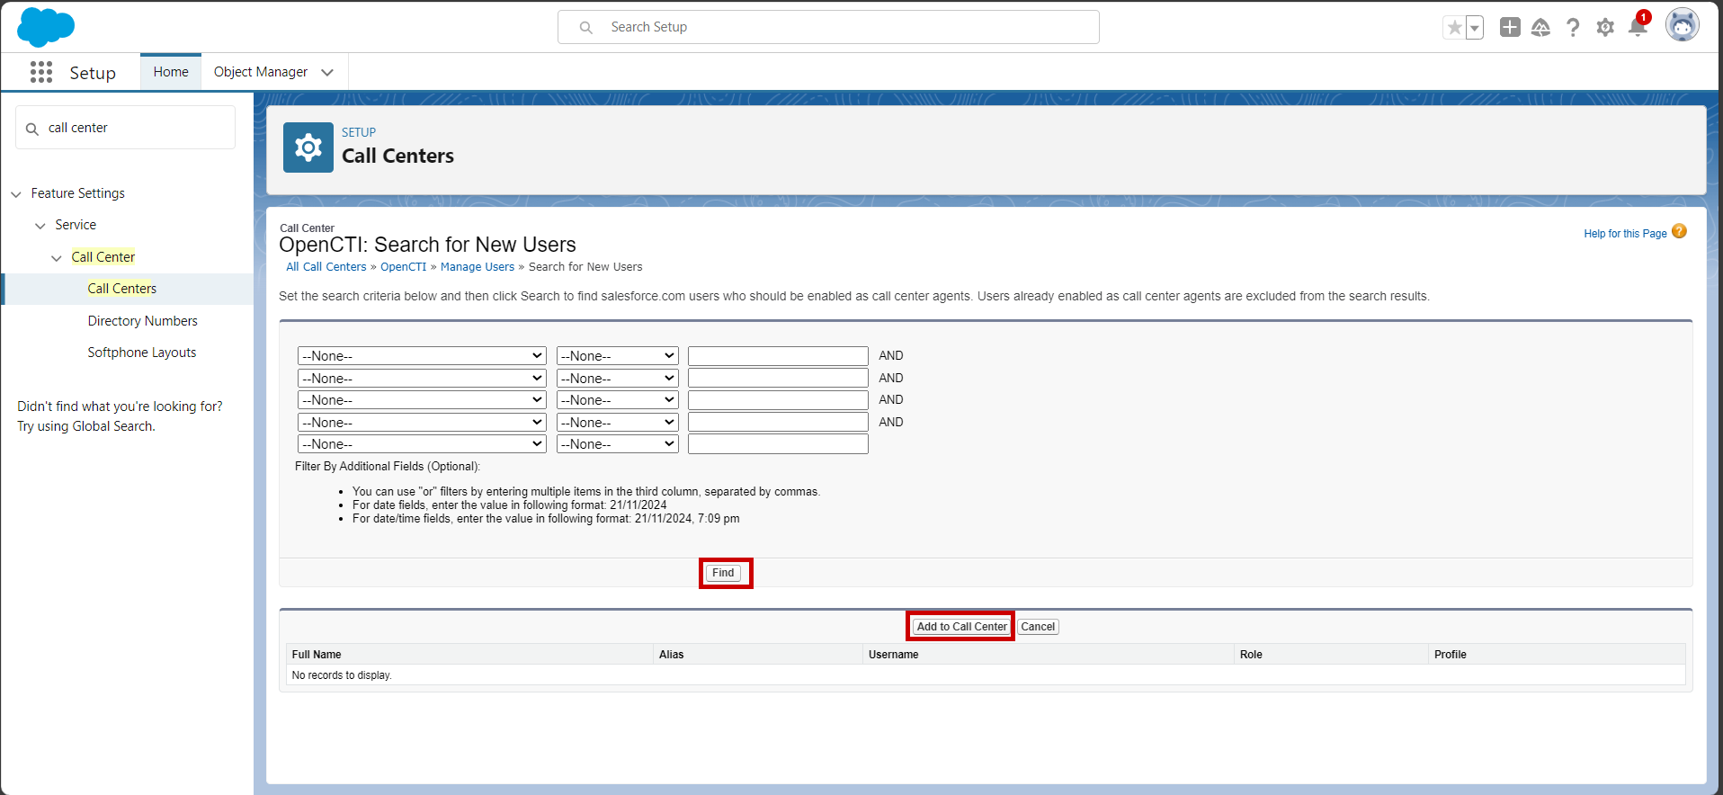Open the Object Manager tab chevron
This screenshot has width=1723, height=795.
pos(327,72)
